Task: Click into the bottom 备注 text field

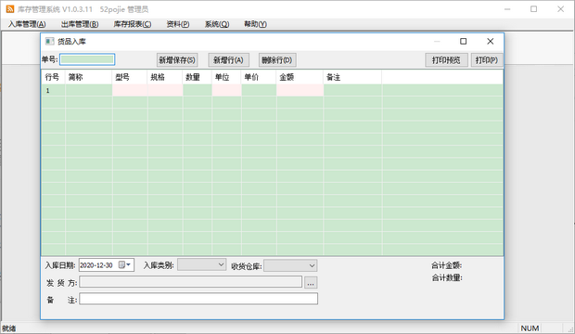Action: pos(198,299)
